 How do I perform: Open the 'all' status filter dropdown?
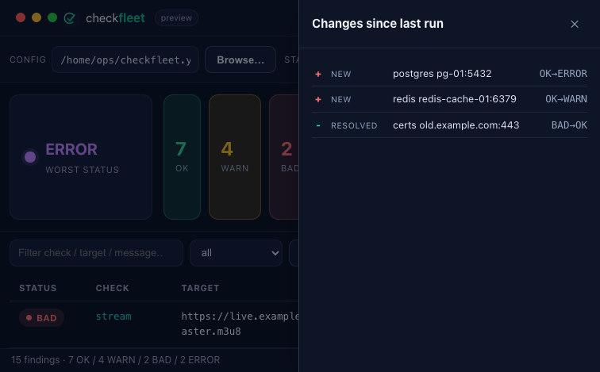(236, 253)
